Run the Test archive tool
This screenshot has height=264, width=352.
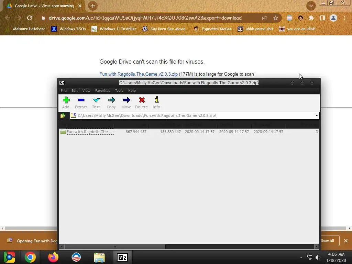click(96, 100)
